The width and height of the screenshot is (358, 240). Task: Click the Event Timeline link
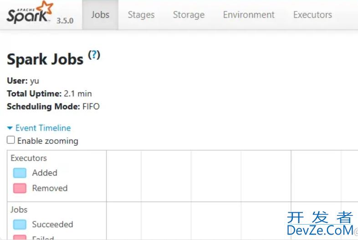43,128
